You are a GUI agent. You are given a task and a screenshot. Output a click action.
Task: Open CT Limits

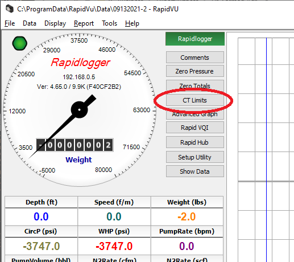point(195,100)
